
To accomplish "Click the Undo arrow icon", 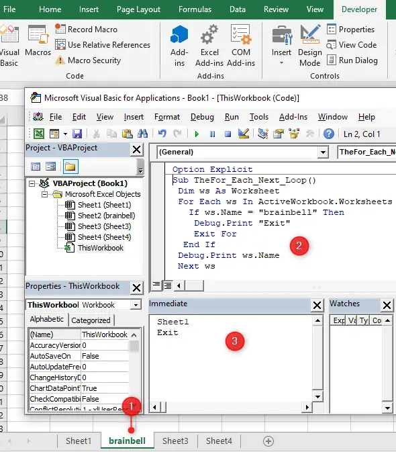I will (x=162, y=134).
